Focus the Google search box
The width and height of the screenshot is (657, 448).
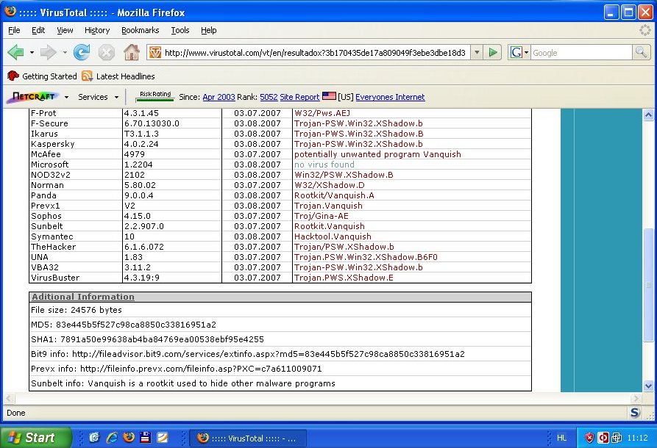(x=581, y=53)
